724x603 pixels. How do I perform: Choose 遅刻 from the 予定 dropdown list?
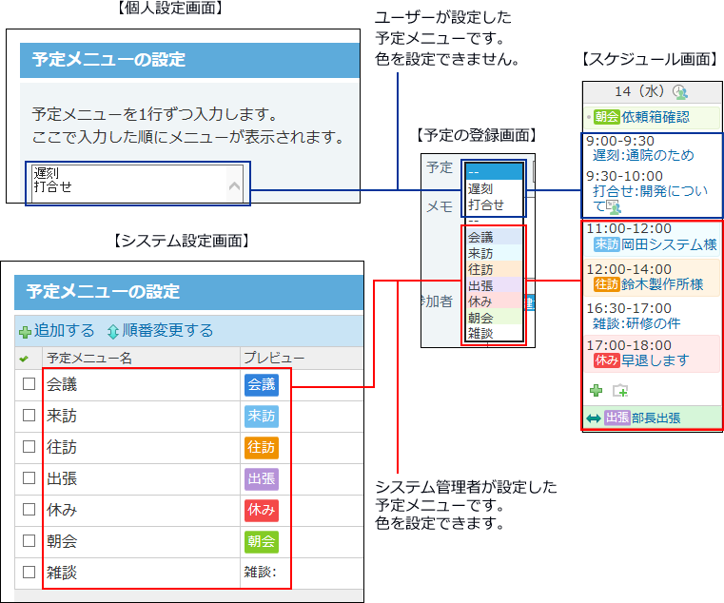480,189
